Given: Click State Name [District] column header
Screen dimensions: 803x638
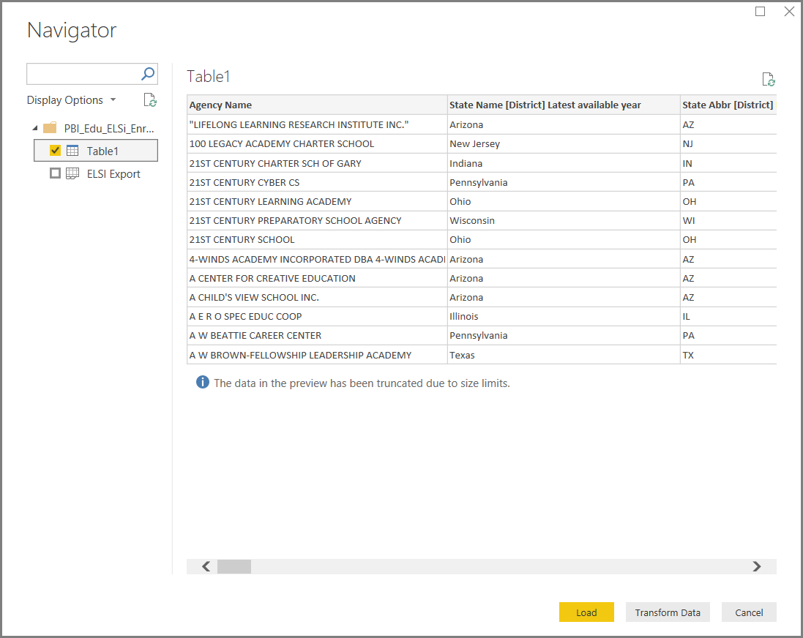Looking at the screenshot, I should 564,105.
